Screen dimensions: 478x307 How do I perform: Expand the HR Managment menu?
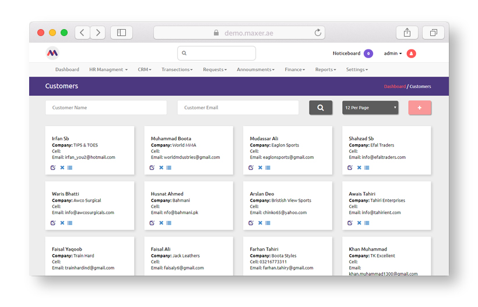(x=108, y=69)
